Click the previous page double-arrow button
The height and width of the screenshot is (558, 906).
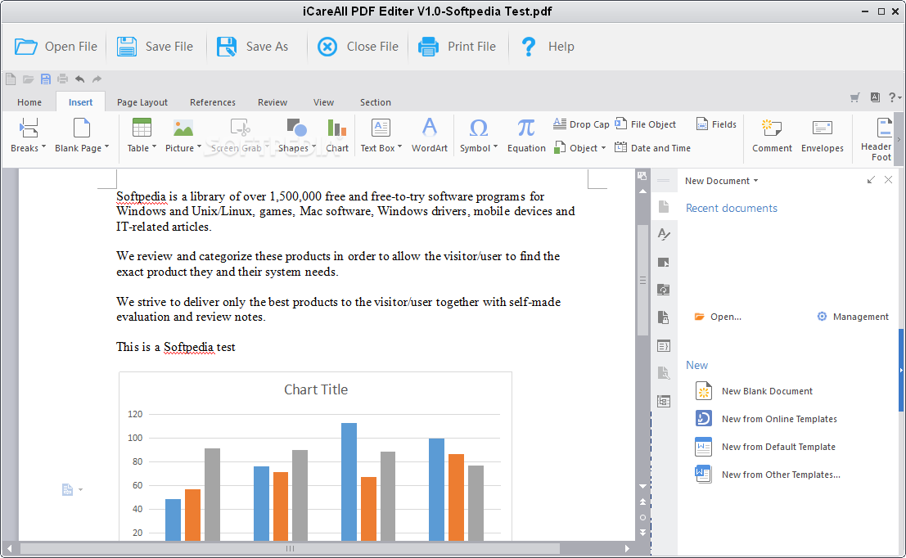click(x=642, y=502)
